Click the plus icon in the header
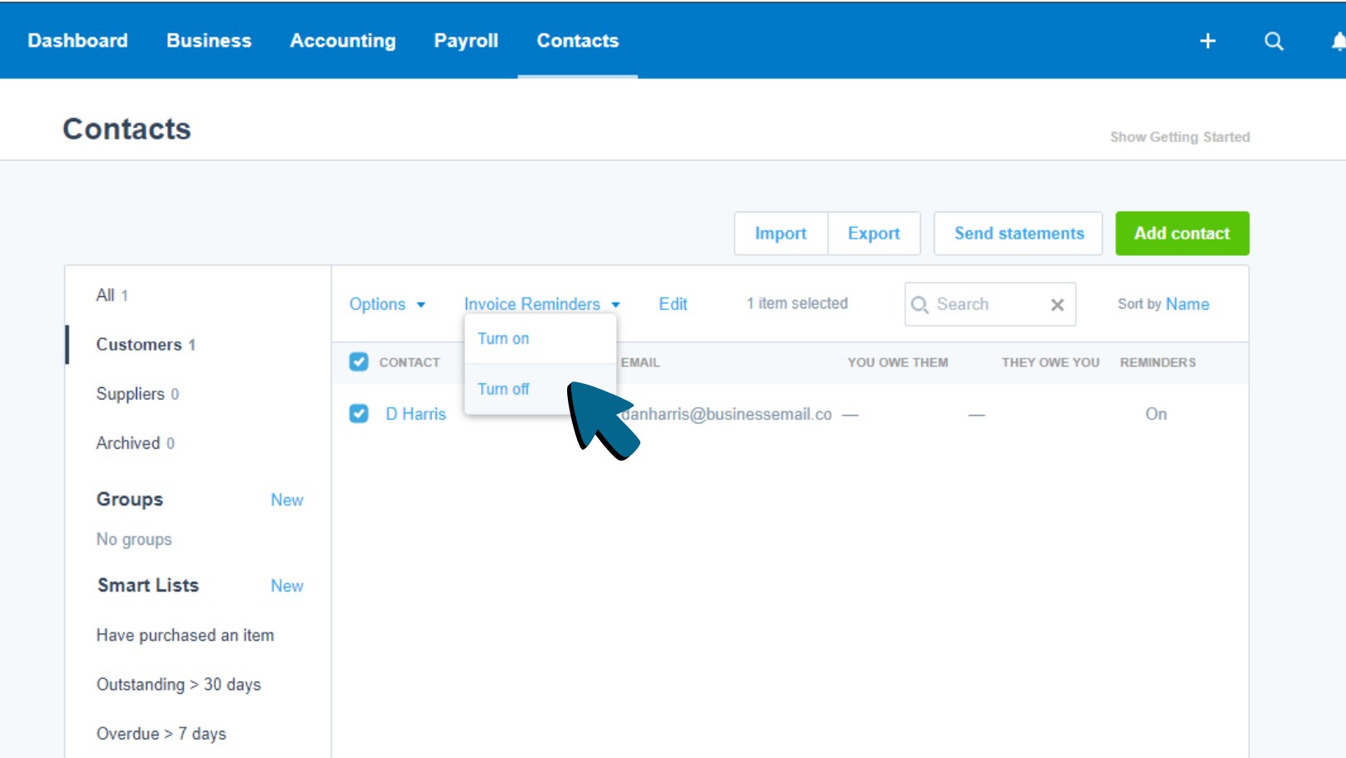 [1207, 41]
